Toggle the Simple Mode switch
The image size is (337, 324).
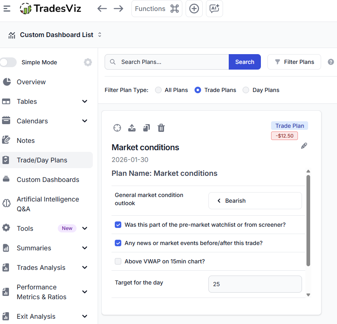(8, 62)
